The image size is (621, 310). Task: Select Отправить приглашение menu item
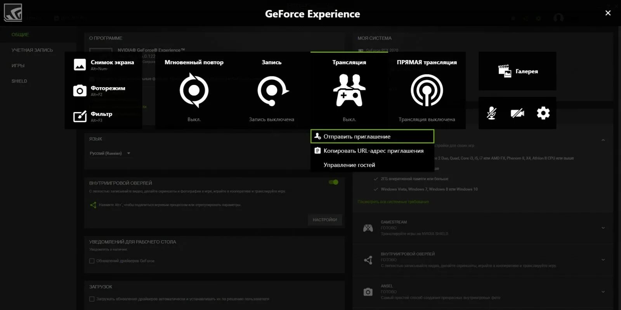point(372,136)
